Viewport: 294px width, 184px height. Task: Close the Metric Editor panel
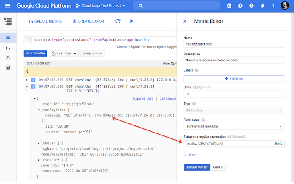point(184,21)
